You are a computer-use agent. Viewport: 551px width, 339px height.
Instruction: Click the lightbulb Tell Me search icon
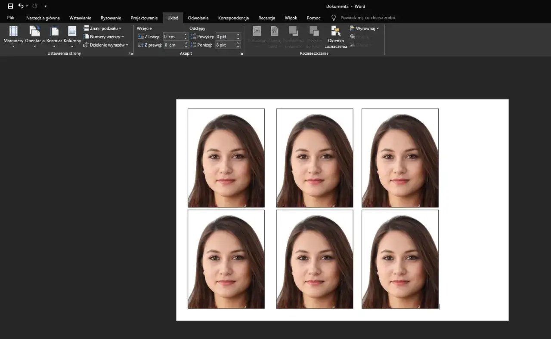(333, 18)
